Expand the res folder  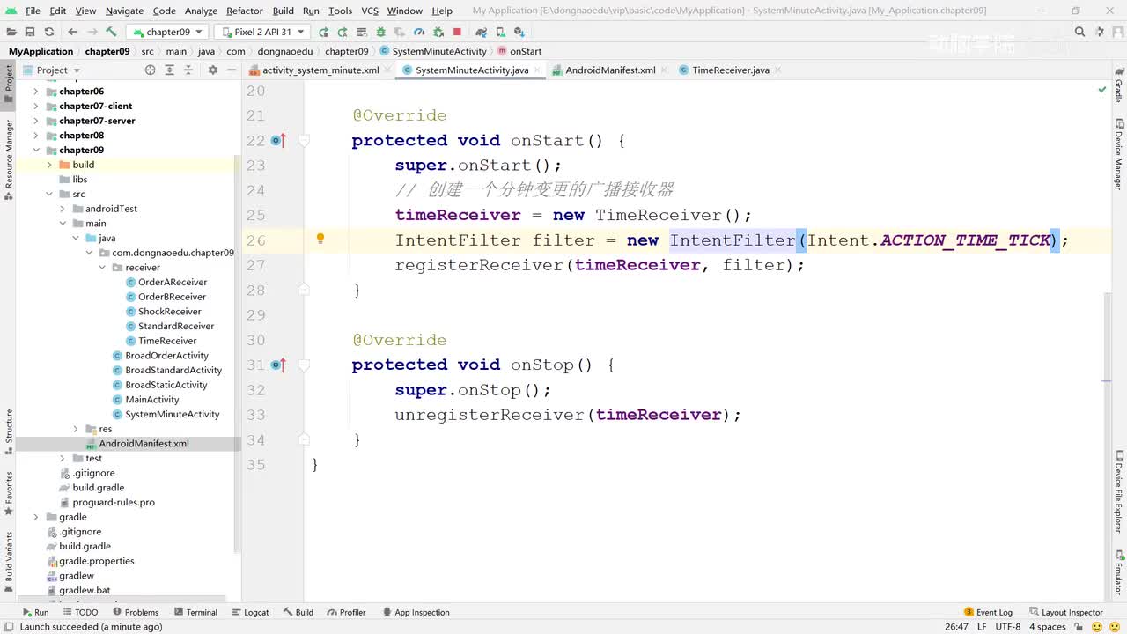pos(76,429)
